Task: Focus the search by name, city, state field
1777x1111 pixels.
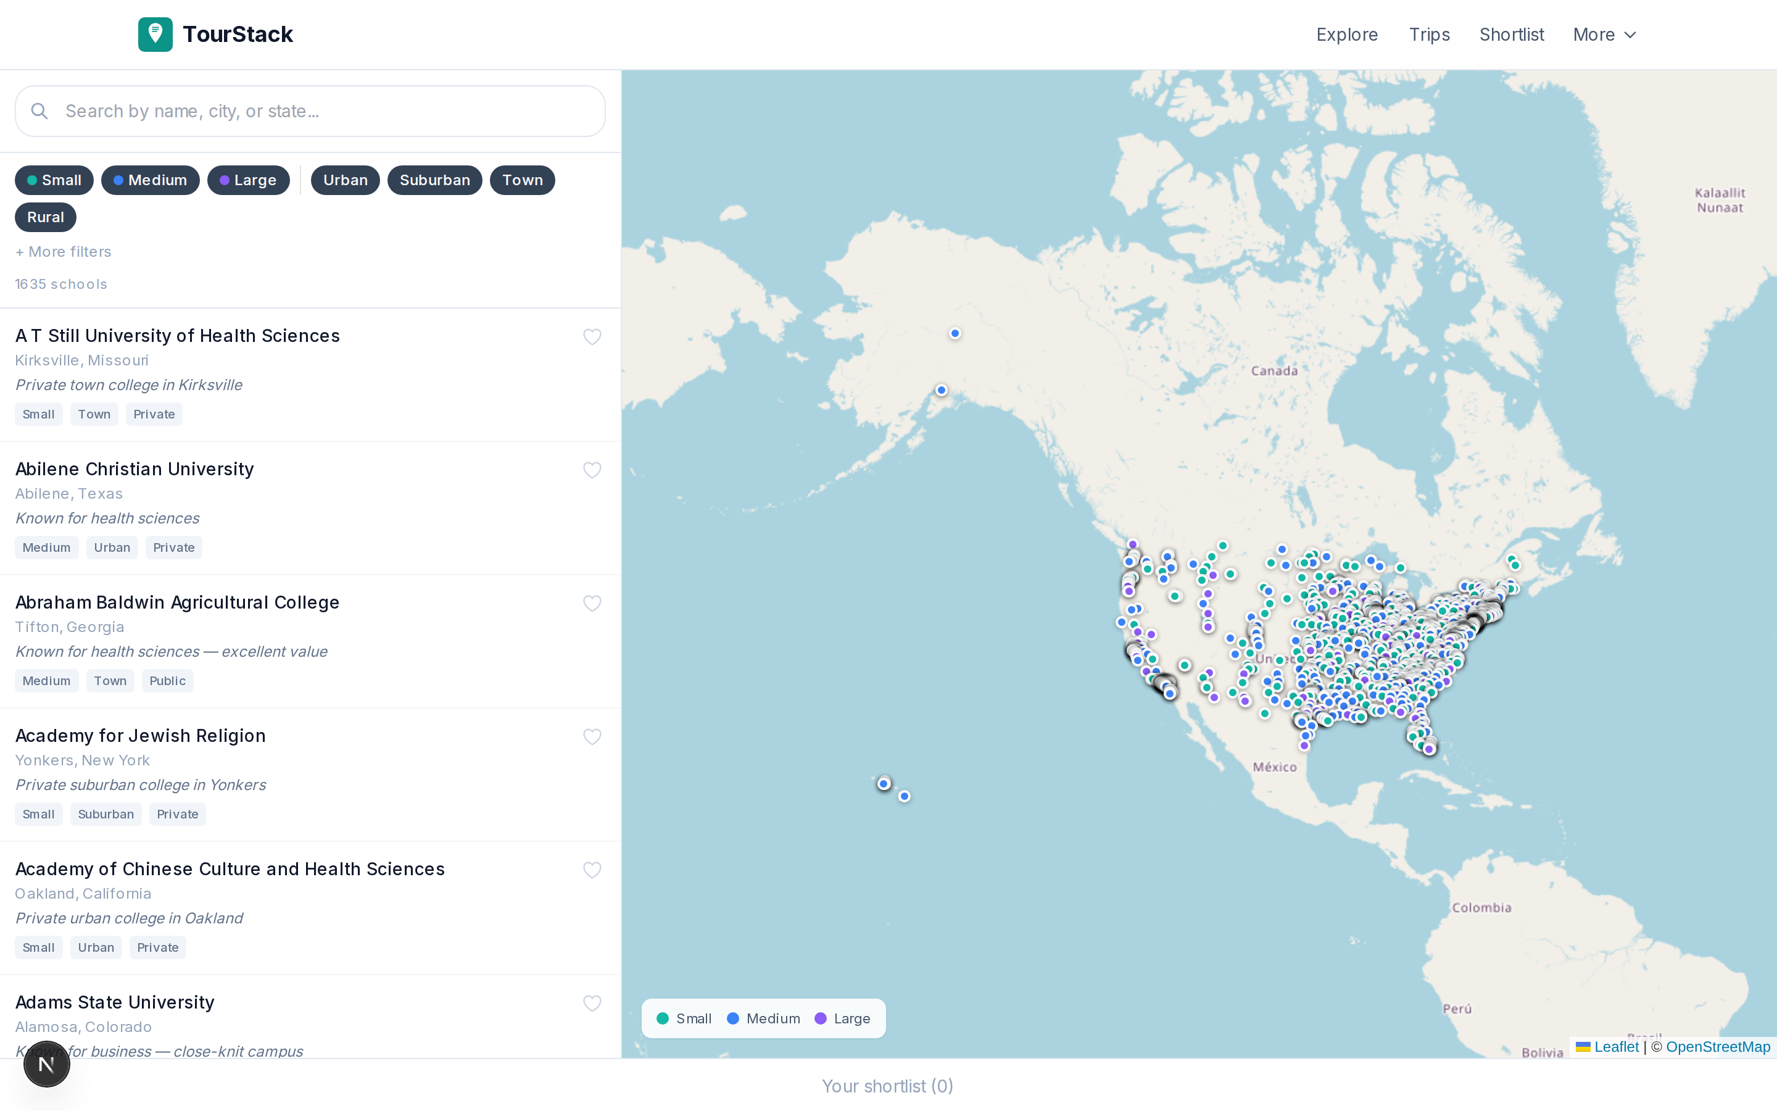Action: (x=310, y=111)
